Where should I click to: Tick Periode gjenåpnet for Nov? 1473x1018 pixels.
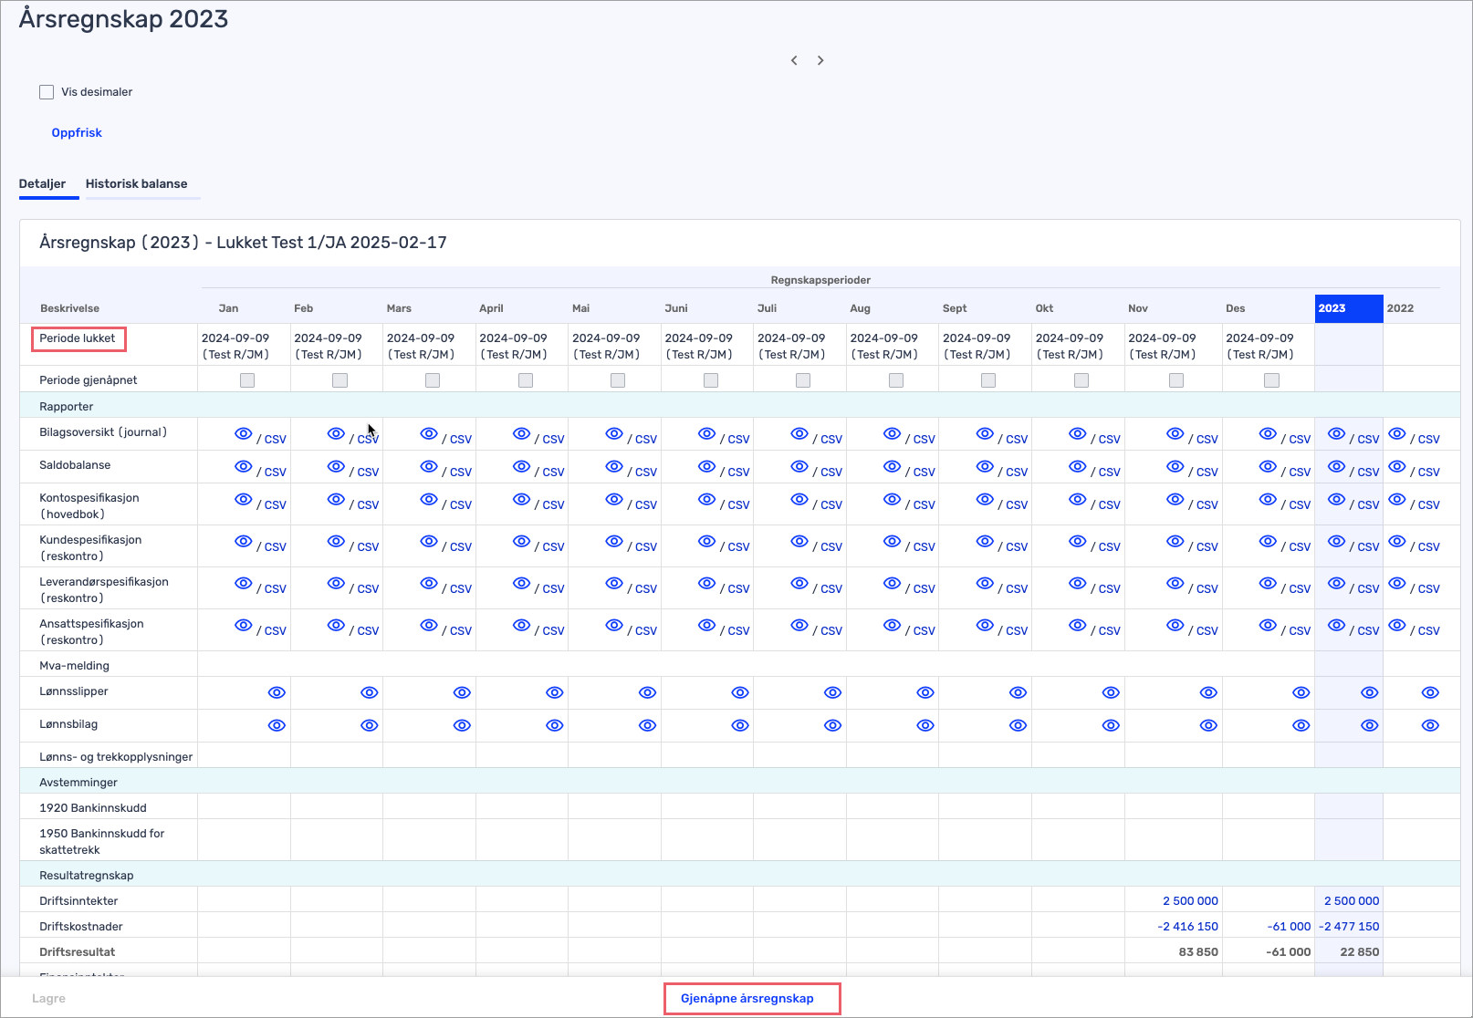click(x=1176, y=380)
